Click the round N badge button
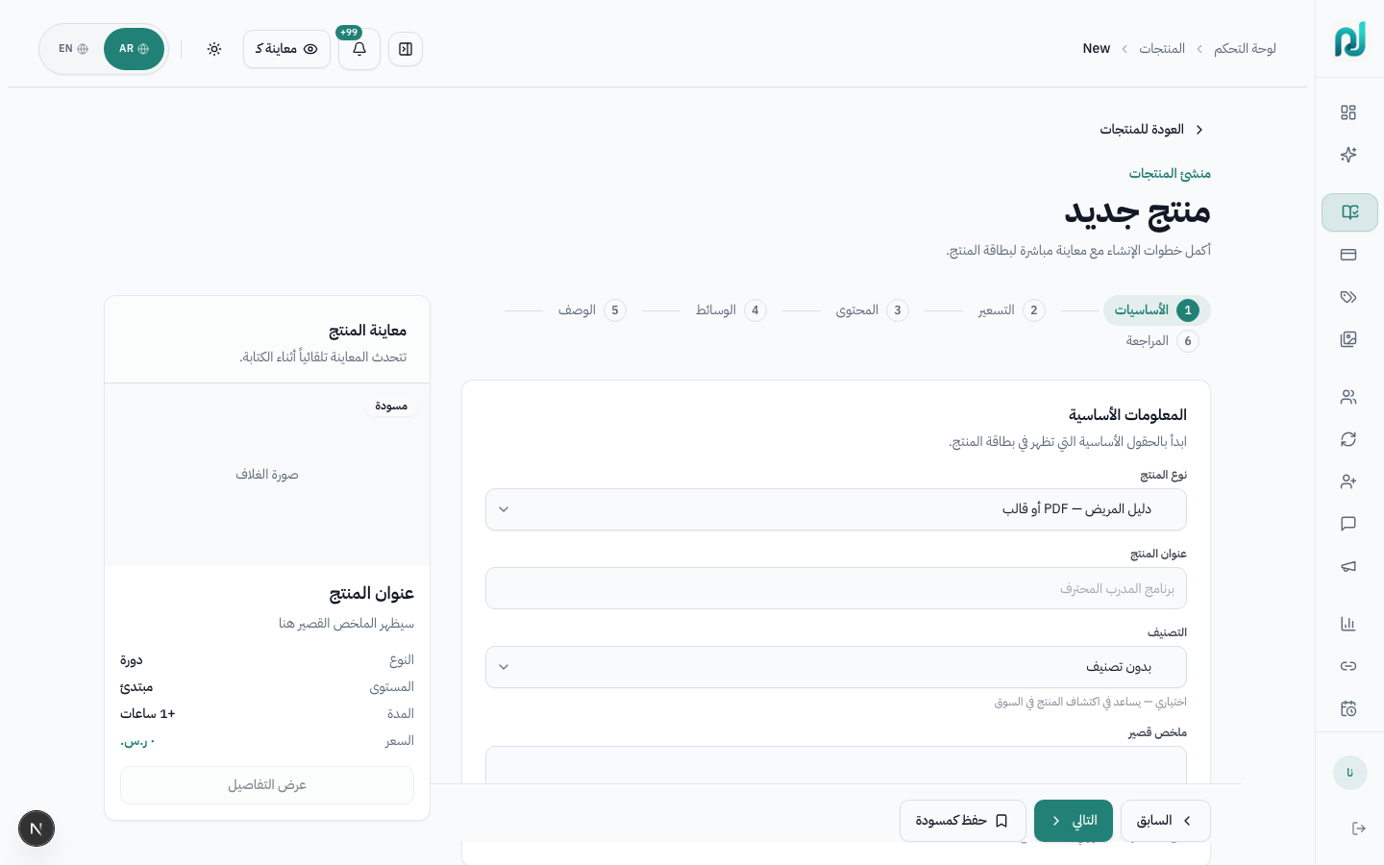Viewport: 1384px width, 865px height. [x=37, y=828]
